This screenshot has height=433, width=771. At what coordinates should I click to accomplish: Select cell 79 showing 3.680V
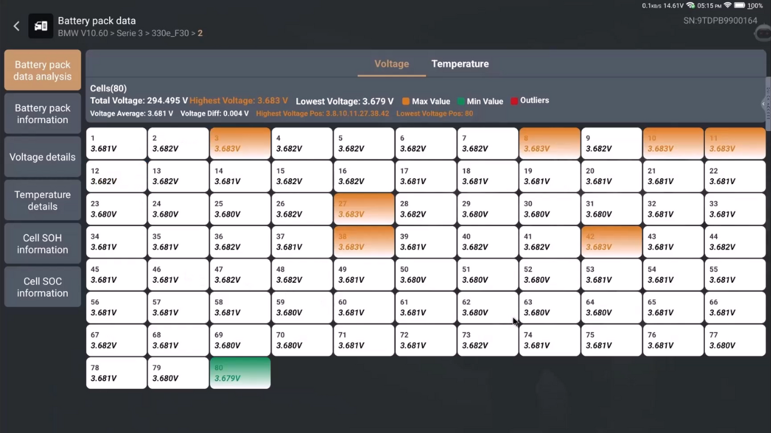[178, 373]
